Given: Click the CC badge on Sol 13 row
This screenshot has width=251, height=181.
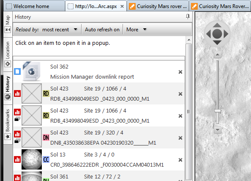Looking at the screenshot, I should pos(46,159).
